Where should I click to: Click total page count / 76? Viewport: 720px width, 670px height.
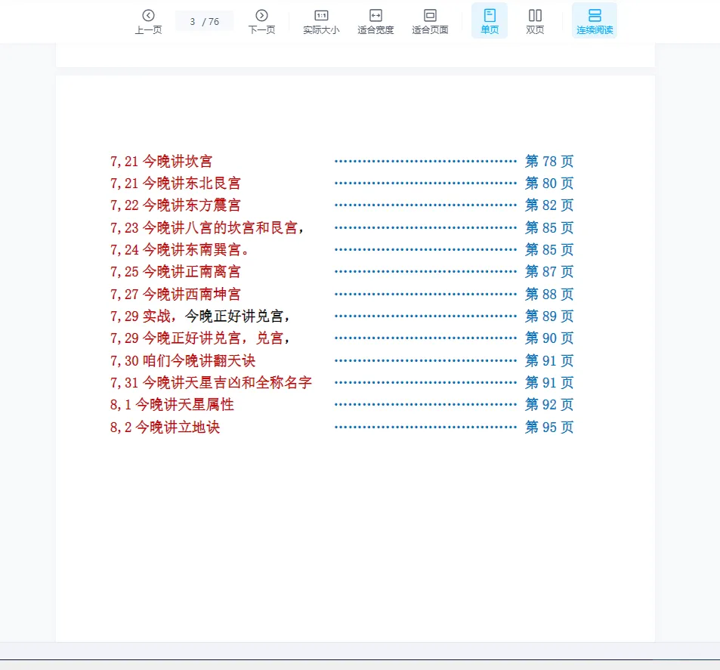coord(211,22)
